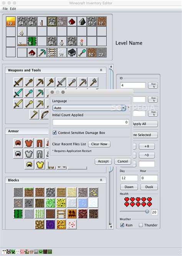This screenshot has width=182, height=256.
Task: Select the leather leggings icon
Action: [40, 143]
